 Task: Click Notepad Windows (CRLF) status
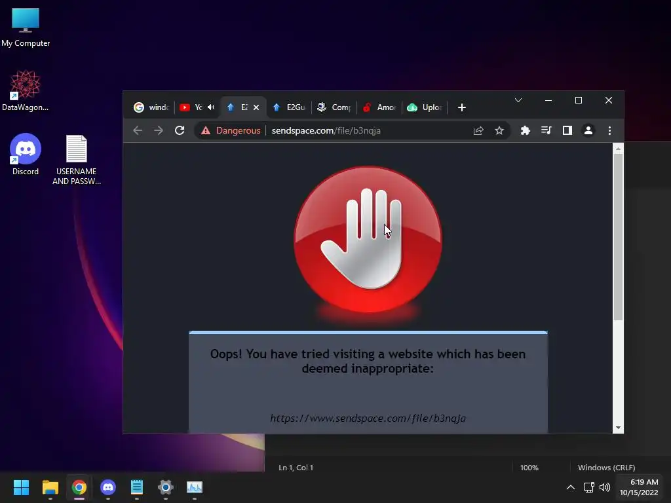click(606, 468)
